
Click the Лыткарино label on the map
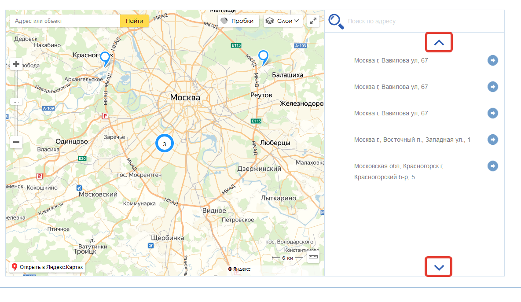click(279, 198)
